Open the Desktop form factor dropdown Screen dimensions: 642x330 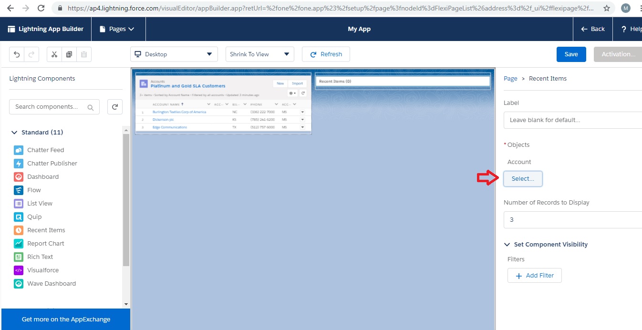click(174, 54)
